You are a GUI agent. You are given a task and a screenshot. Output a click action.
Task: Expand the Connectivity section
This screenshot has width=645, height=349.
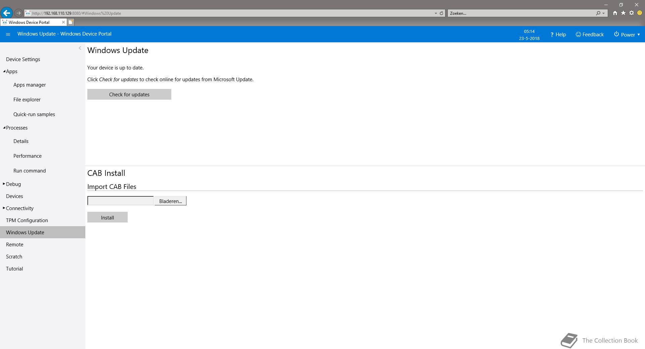coord(4,208)
